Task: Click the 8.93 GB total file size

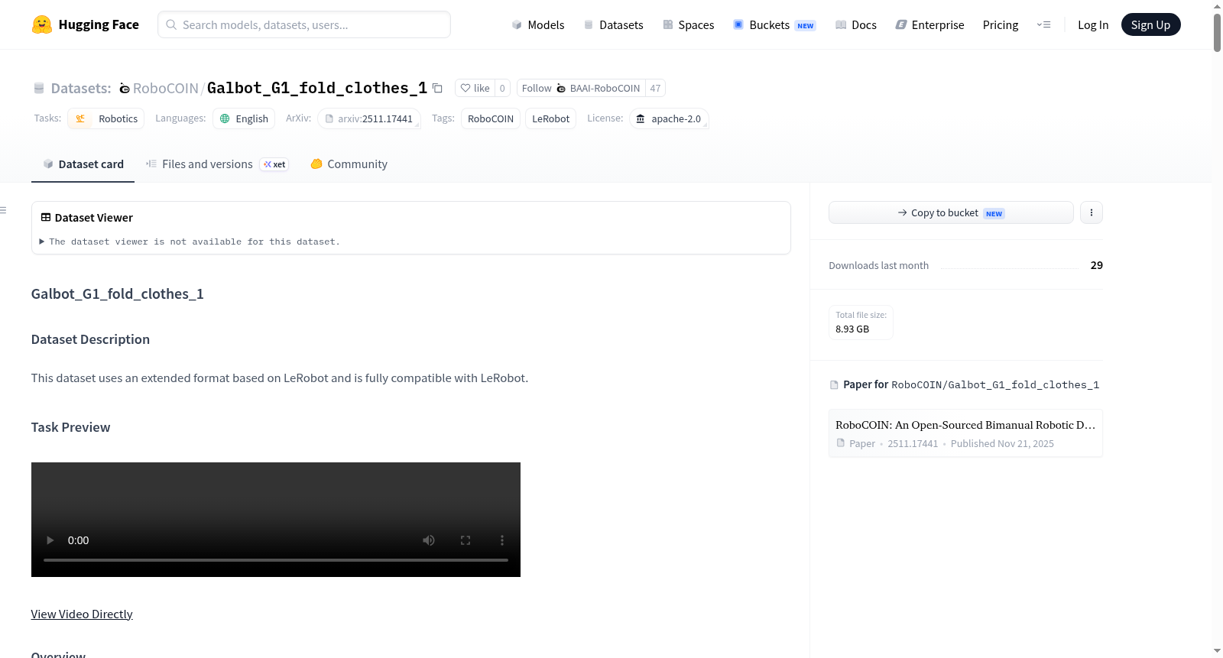Action: tap(852, 329)
